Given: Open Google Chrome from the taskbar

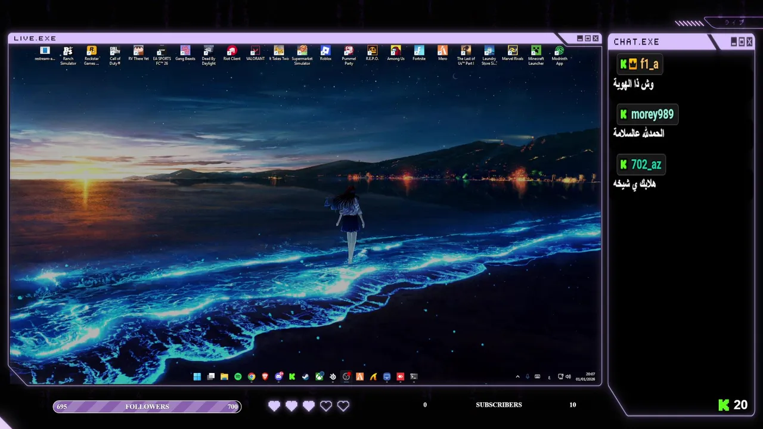Looking at the screenshot, I should point(252,377).
